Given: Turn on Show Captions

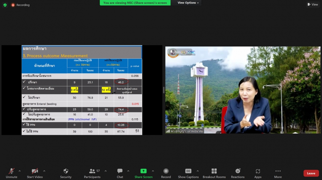Looking at the screenshot, I should click(188, 171).
